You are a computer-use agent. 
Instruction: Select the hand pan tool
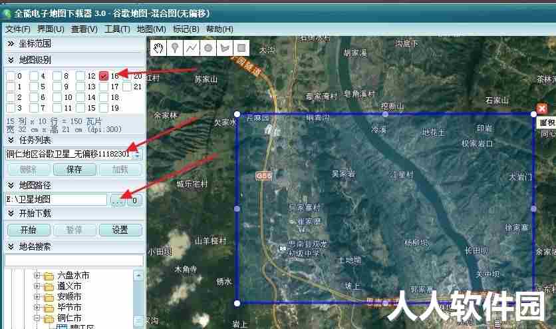coord(158,47)
